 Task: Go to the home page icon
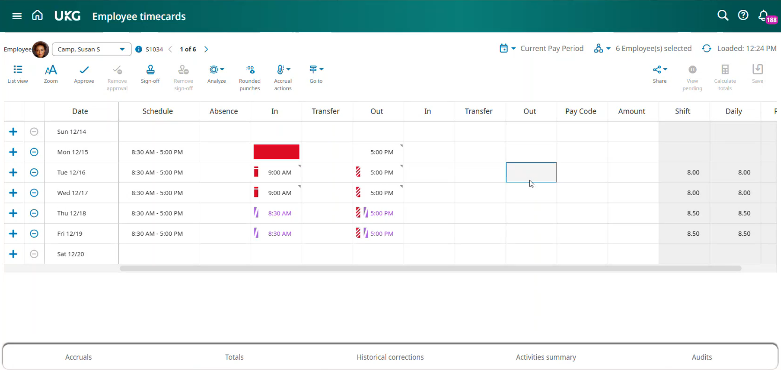pyautogui.click(x=37, y=16)
